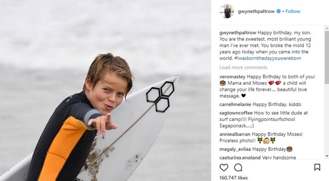
Task: Open comments via speech bubble icon
Action: click(238, 167)
